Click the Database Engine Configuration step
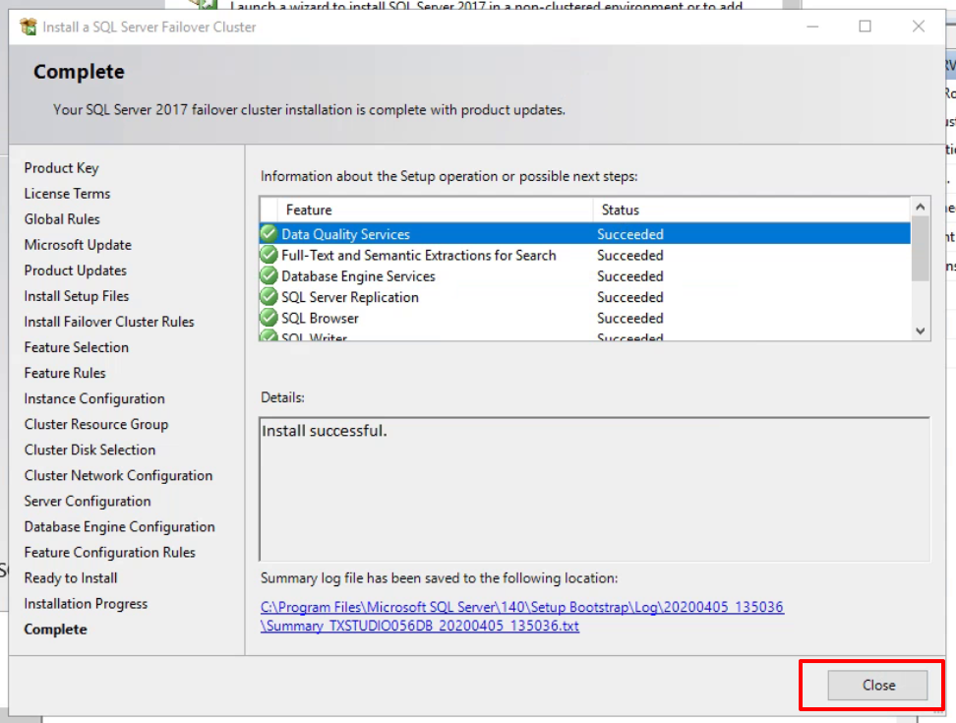The width and height of the screenshot is (956, 723). pos(120,526)
